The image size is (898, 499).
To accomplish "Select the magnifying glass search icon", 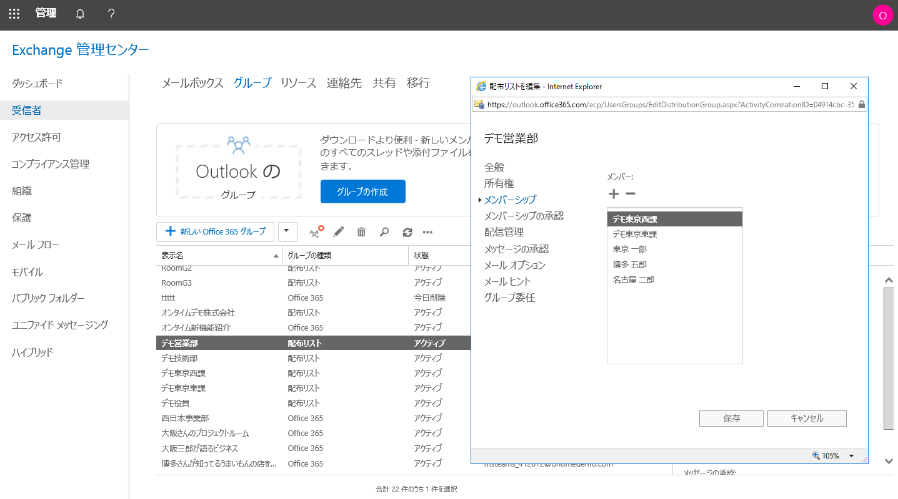I will [x=384, y=231].
